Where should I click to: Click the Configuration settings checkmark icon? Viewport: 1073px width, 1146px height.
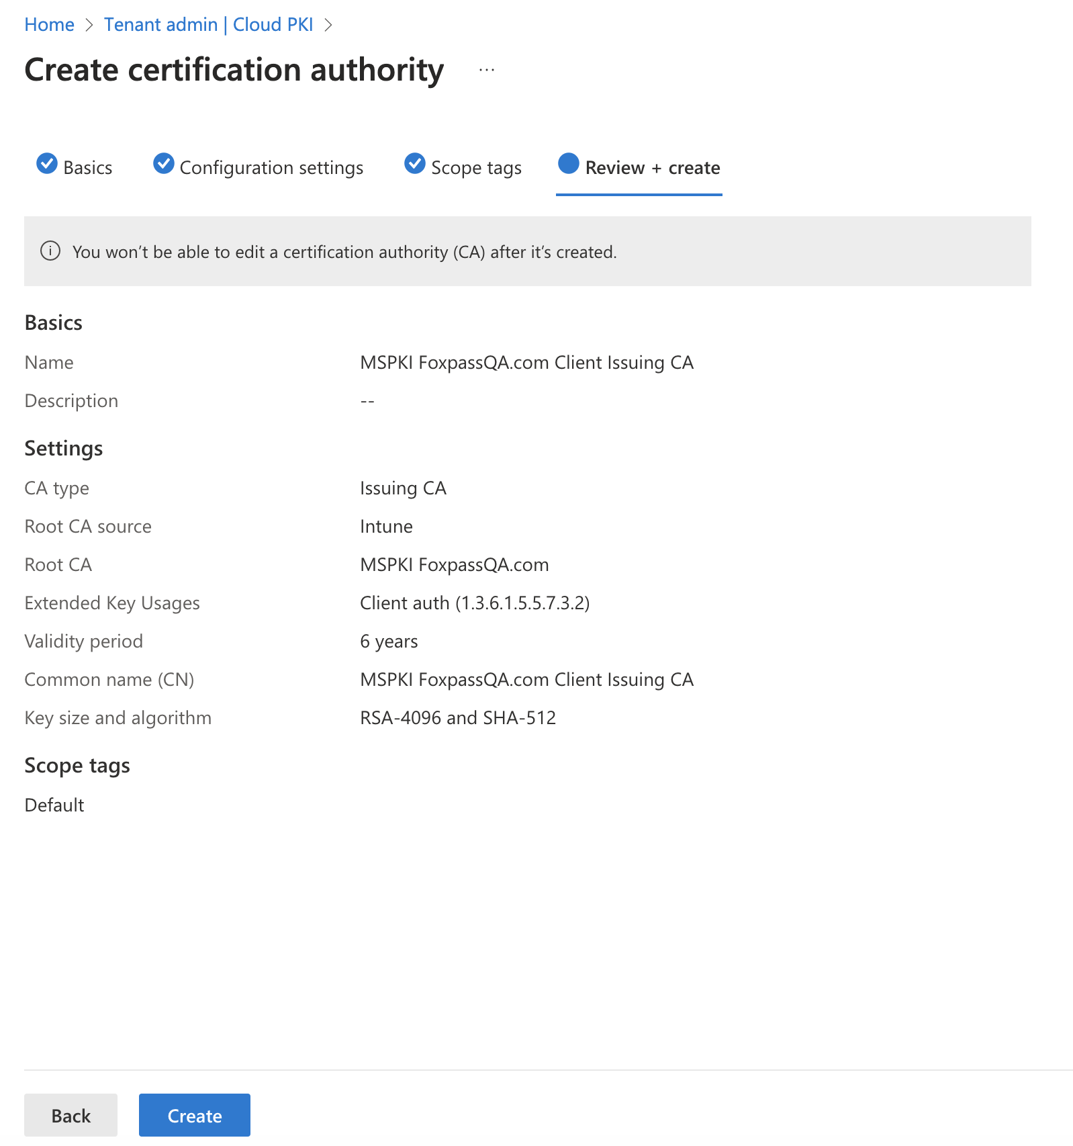coord(164,163)
